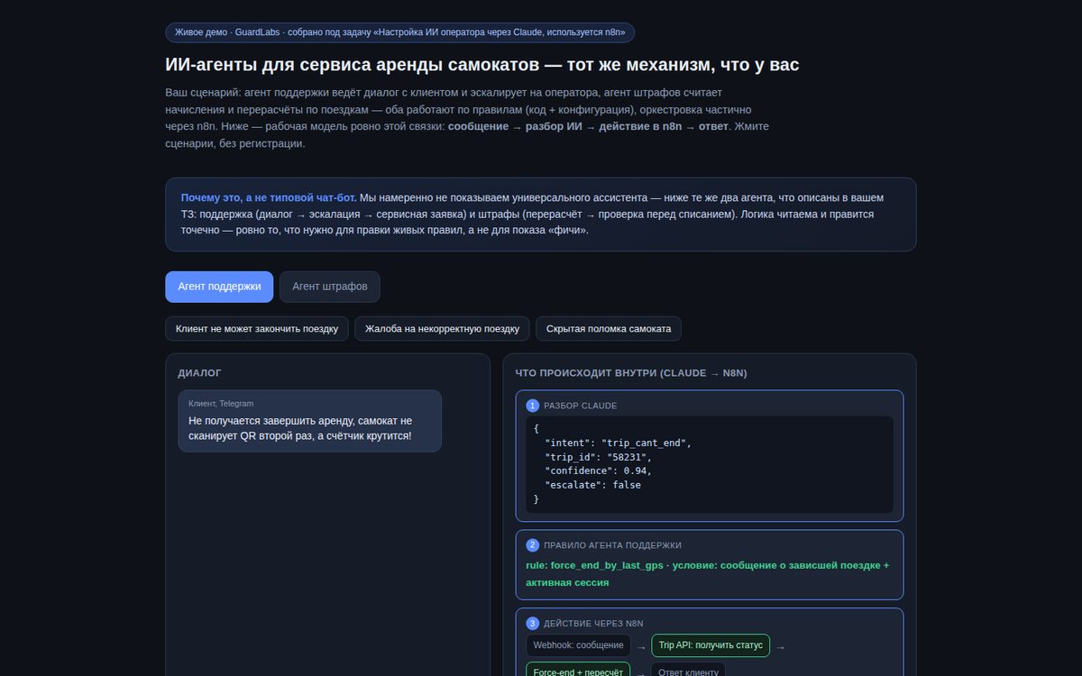Click the ДИАЛОГ panel header

point(199,372)
